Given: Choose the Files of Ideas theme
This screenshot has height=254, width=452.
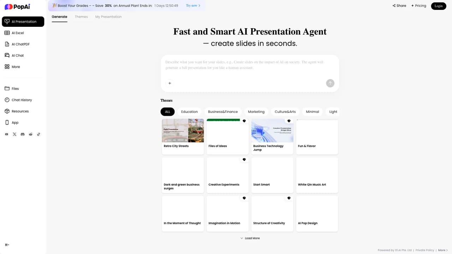Looking at the screenshot, I should point(227,137).
